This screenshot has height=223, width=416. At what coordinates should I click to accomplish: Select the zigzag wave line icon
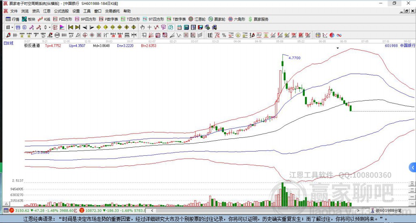179,35
